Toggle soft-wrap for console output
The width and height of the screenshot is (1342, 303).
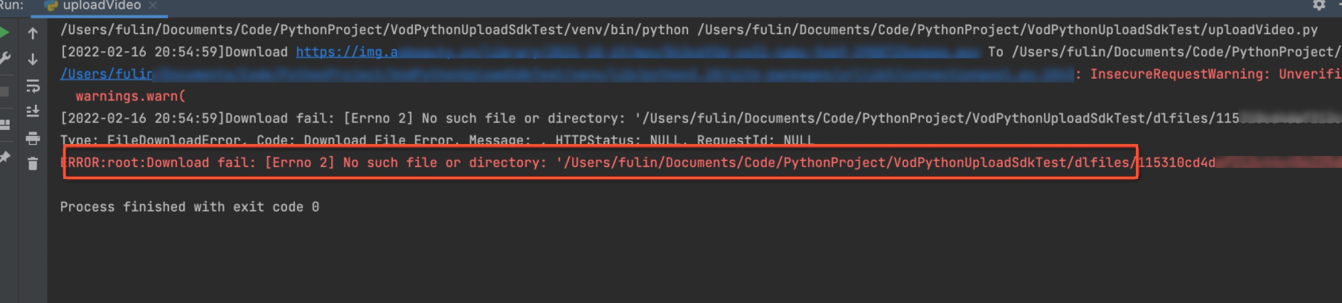coord(33,86)
